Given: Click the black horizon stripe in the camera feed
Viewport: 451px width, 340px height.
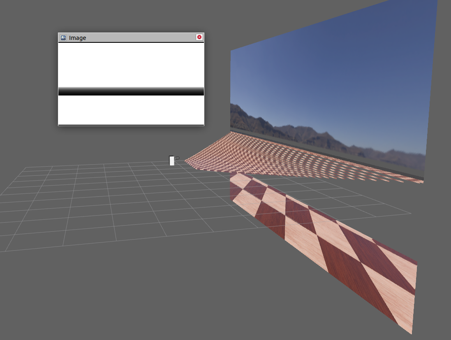Looking at the screenshot, I should tap(131, 91).
